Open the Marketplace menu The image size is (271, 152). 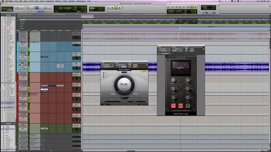click(x=81, y=1)
